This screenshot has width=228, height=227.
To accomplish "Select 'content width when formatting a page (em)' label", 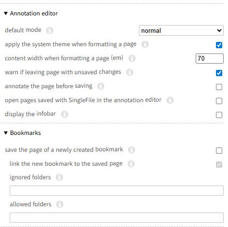I will pyautogui.click(x=64, y=58).
